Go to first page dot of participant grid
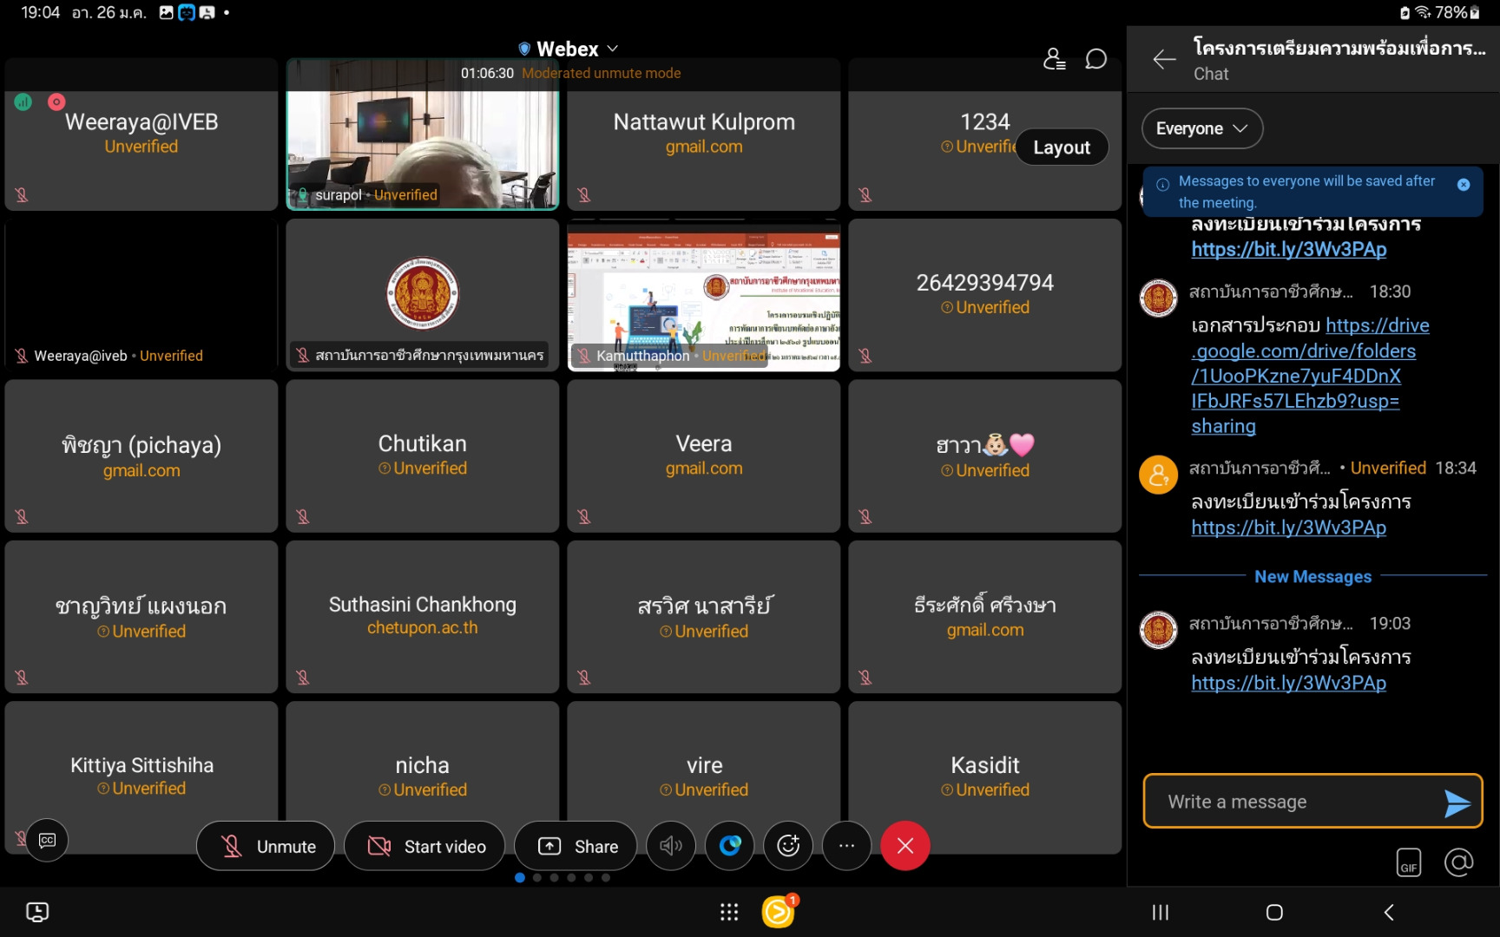Image resolution: width=1500 pixels, height=937 pixels. click(520, 878)
